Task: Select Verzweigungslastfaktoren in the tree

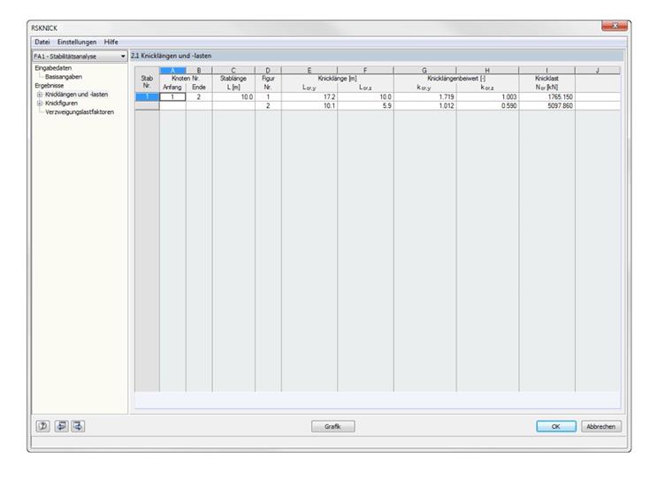Action: point(80,112)
